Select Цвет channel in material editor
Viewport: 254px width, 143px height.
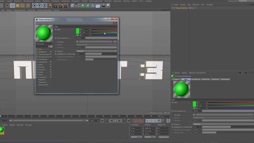point(40,49)
